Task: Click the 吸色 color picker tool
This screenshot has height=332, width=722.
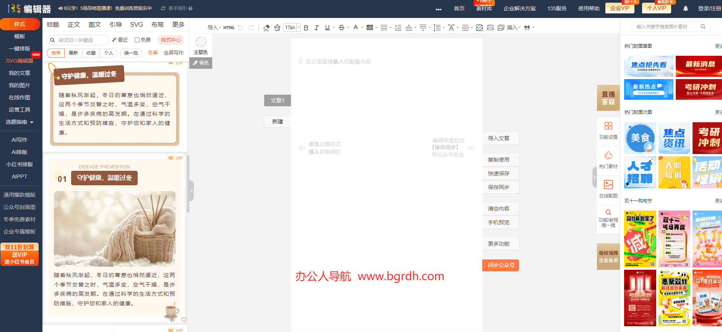Action: pyautogui.click(x=201, y=63)
